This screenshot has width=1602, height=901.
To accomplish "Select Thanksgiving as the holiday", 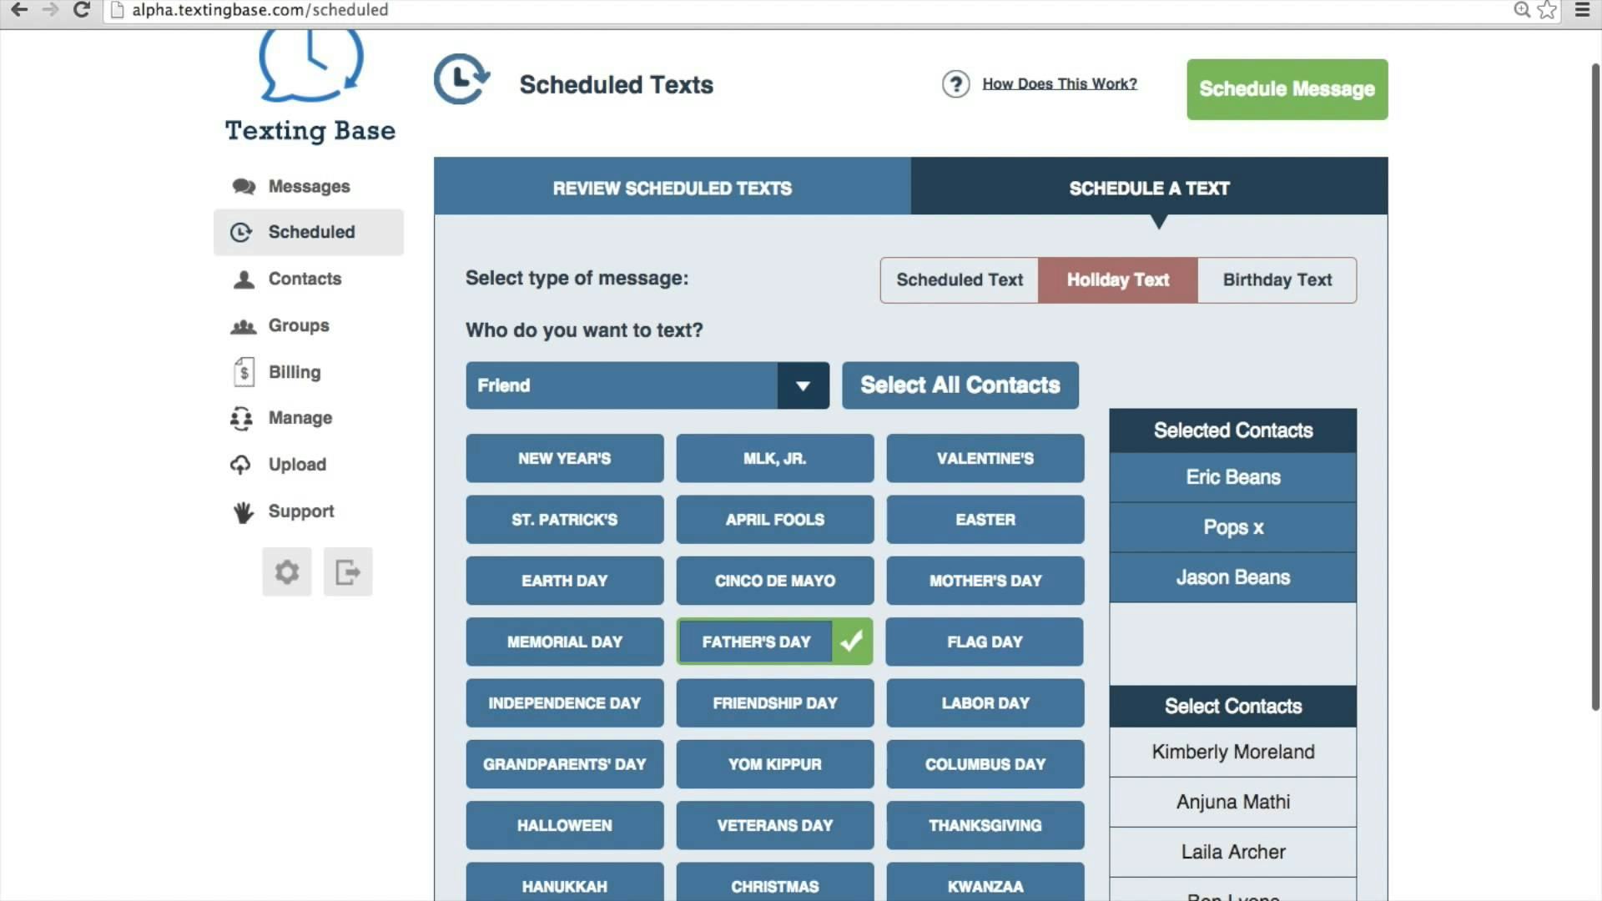I will (x=985, y=825).
